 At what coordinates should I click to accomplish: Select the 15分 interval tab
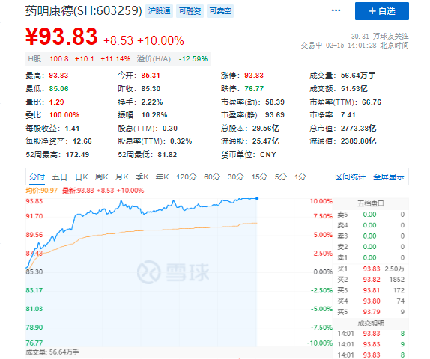pos(259,177)
